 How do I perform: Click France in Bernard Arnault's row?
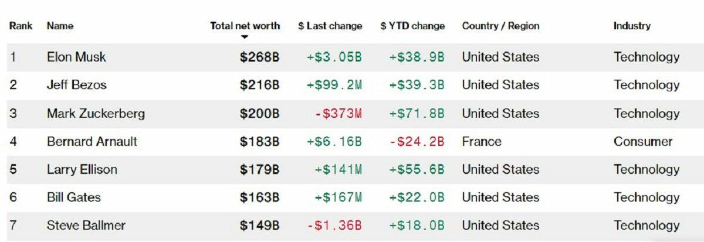[x=482, y=141]
